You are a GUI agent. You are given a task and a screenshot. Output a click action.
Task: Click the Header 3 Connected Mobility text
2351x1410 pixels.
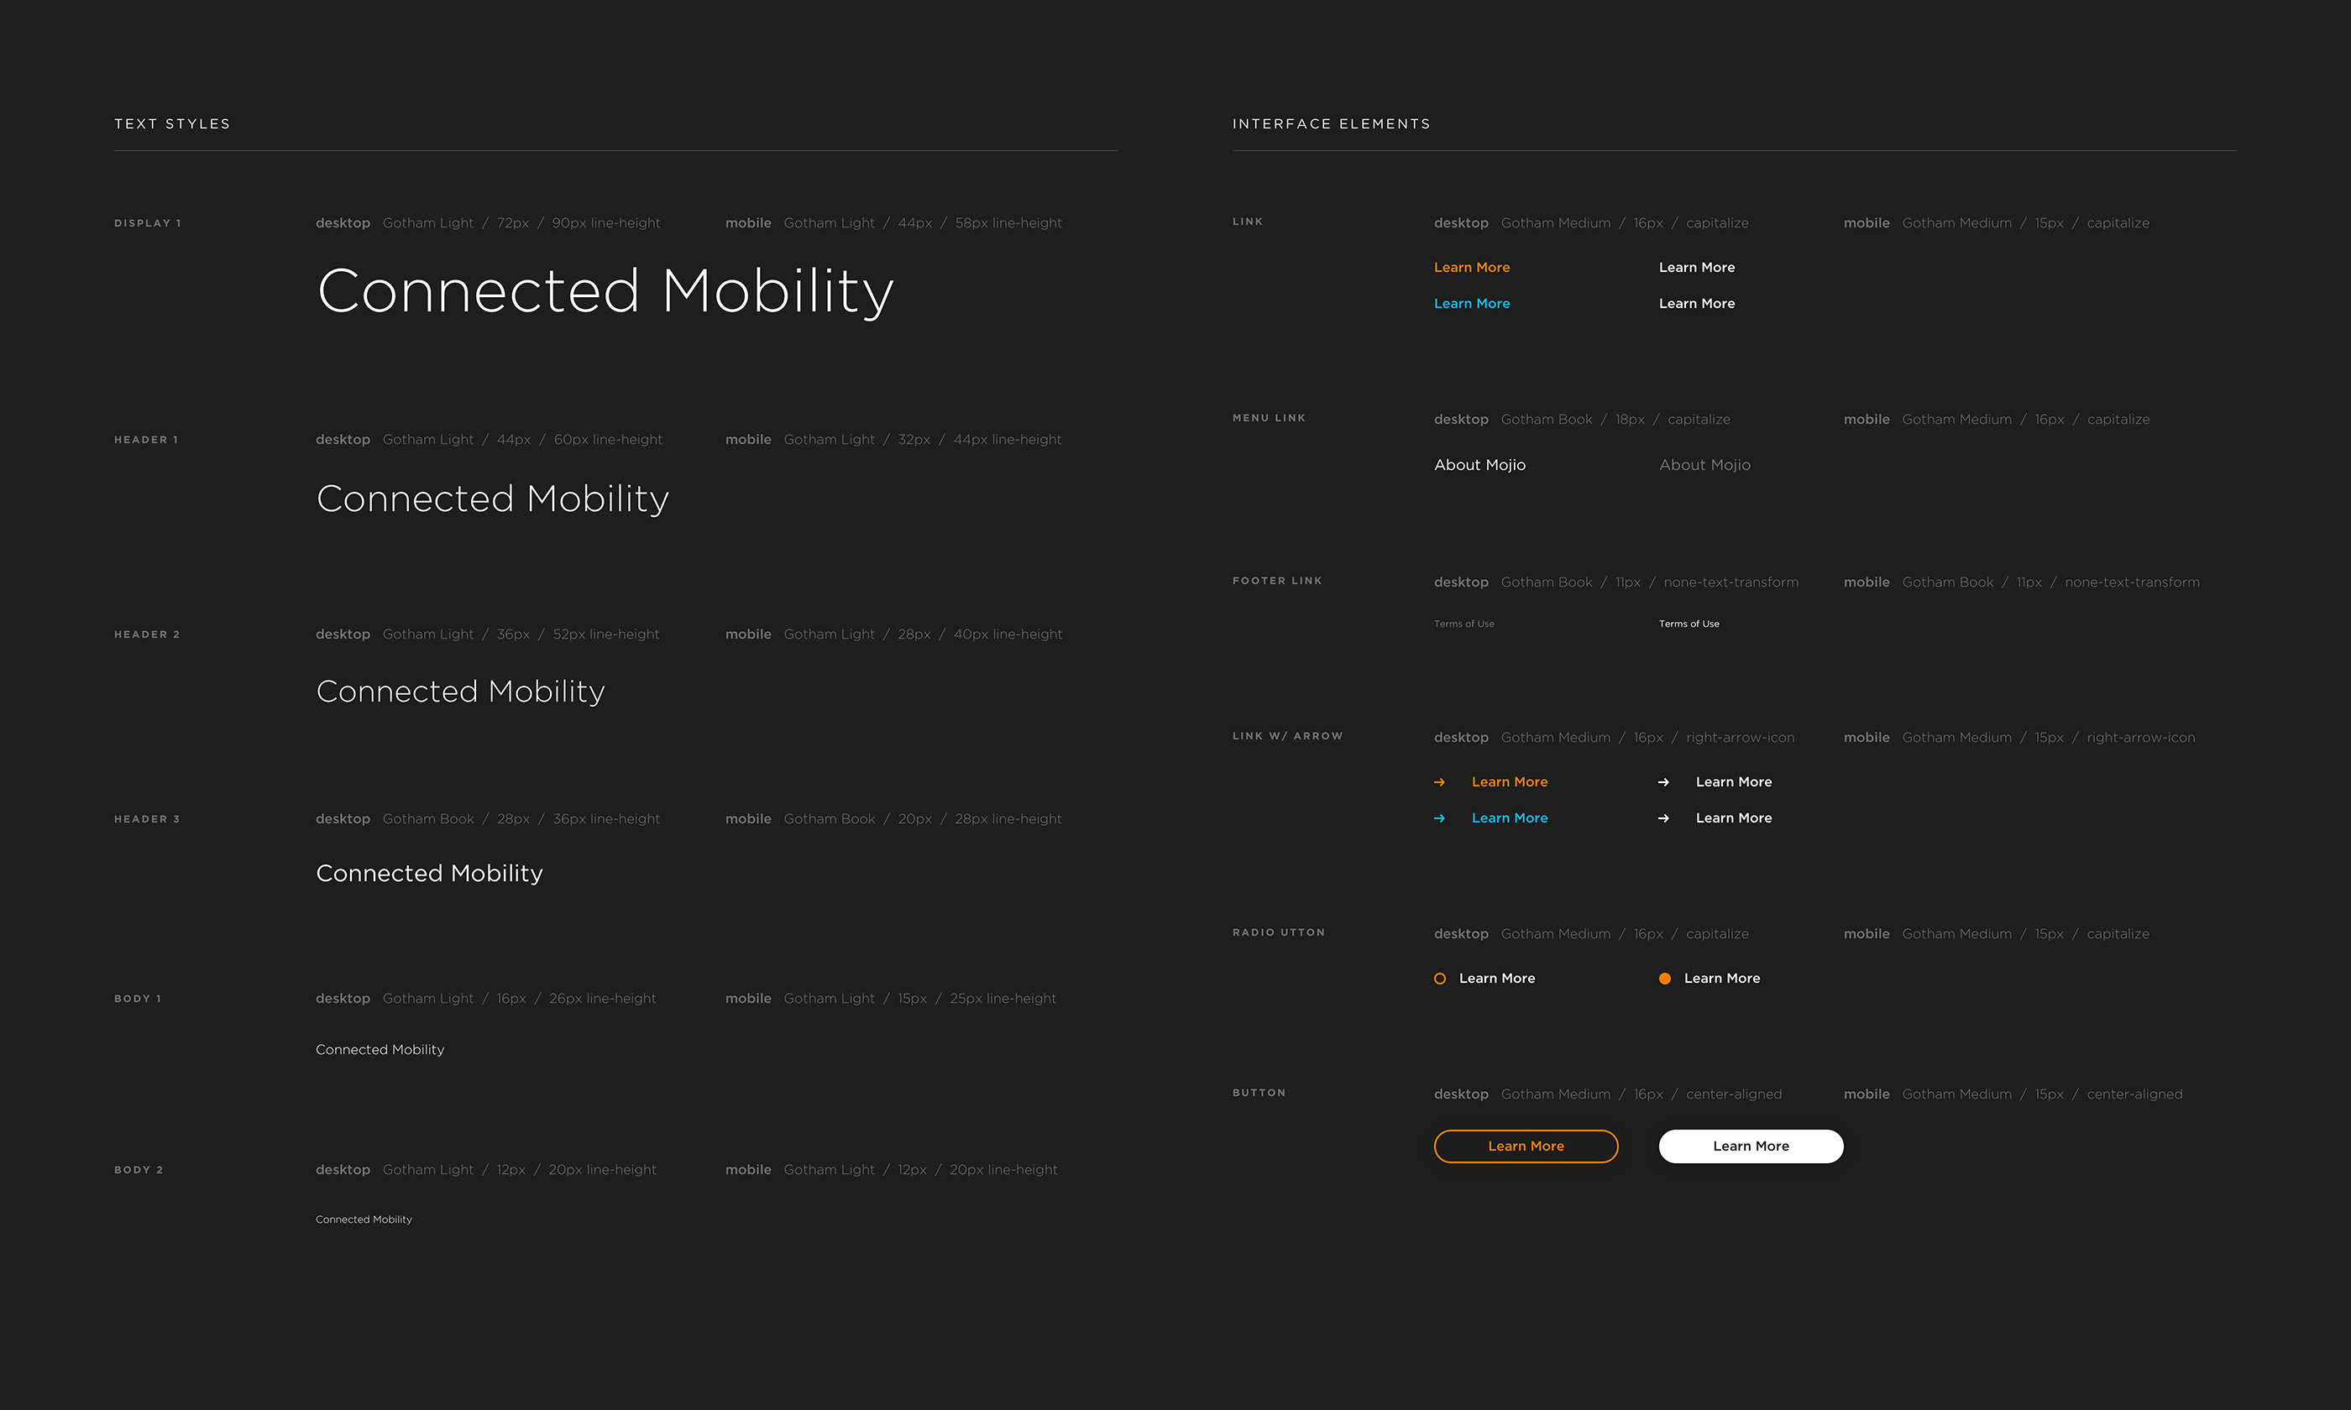pos(428,873)
